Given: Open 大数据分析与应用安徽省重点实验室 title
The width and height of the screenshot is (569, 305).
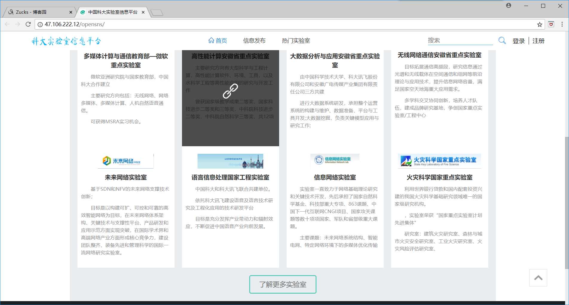Looking at the screenshot, I should point(335,61).
